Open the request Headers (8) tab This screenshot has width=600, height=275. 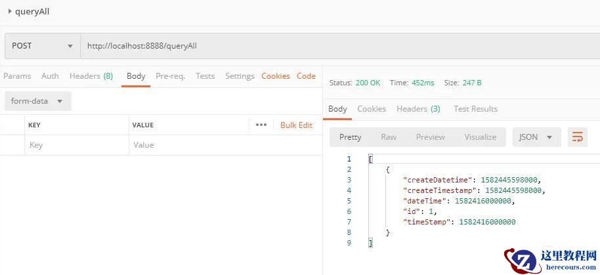pyautogui.click(x=91, y=76)
